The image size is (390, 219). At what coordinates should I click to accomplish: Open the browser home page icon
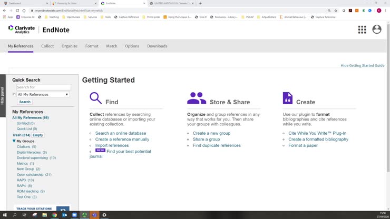(24, 11)
